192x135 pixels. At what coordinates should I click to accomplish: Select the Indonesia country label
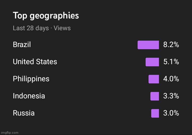[x=29, y=96]
